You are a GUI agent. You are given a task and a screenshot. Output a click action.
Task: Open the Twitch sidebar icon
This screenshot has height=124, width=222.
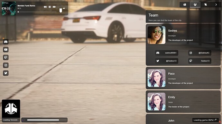pyautogui.click(x=6, y=57)
